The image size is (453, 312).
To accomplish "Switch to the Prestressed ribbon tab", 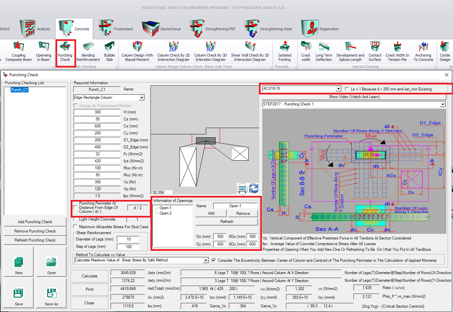I will coord(115,29).
